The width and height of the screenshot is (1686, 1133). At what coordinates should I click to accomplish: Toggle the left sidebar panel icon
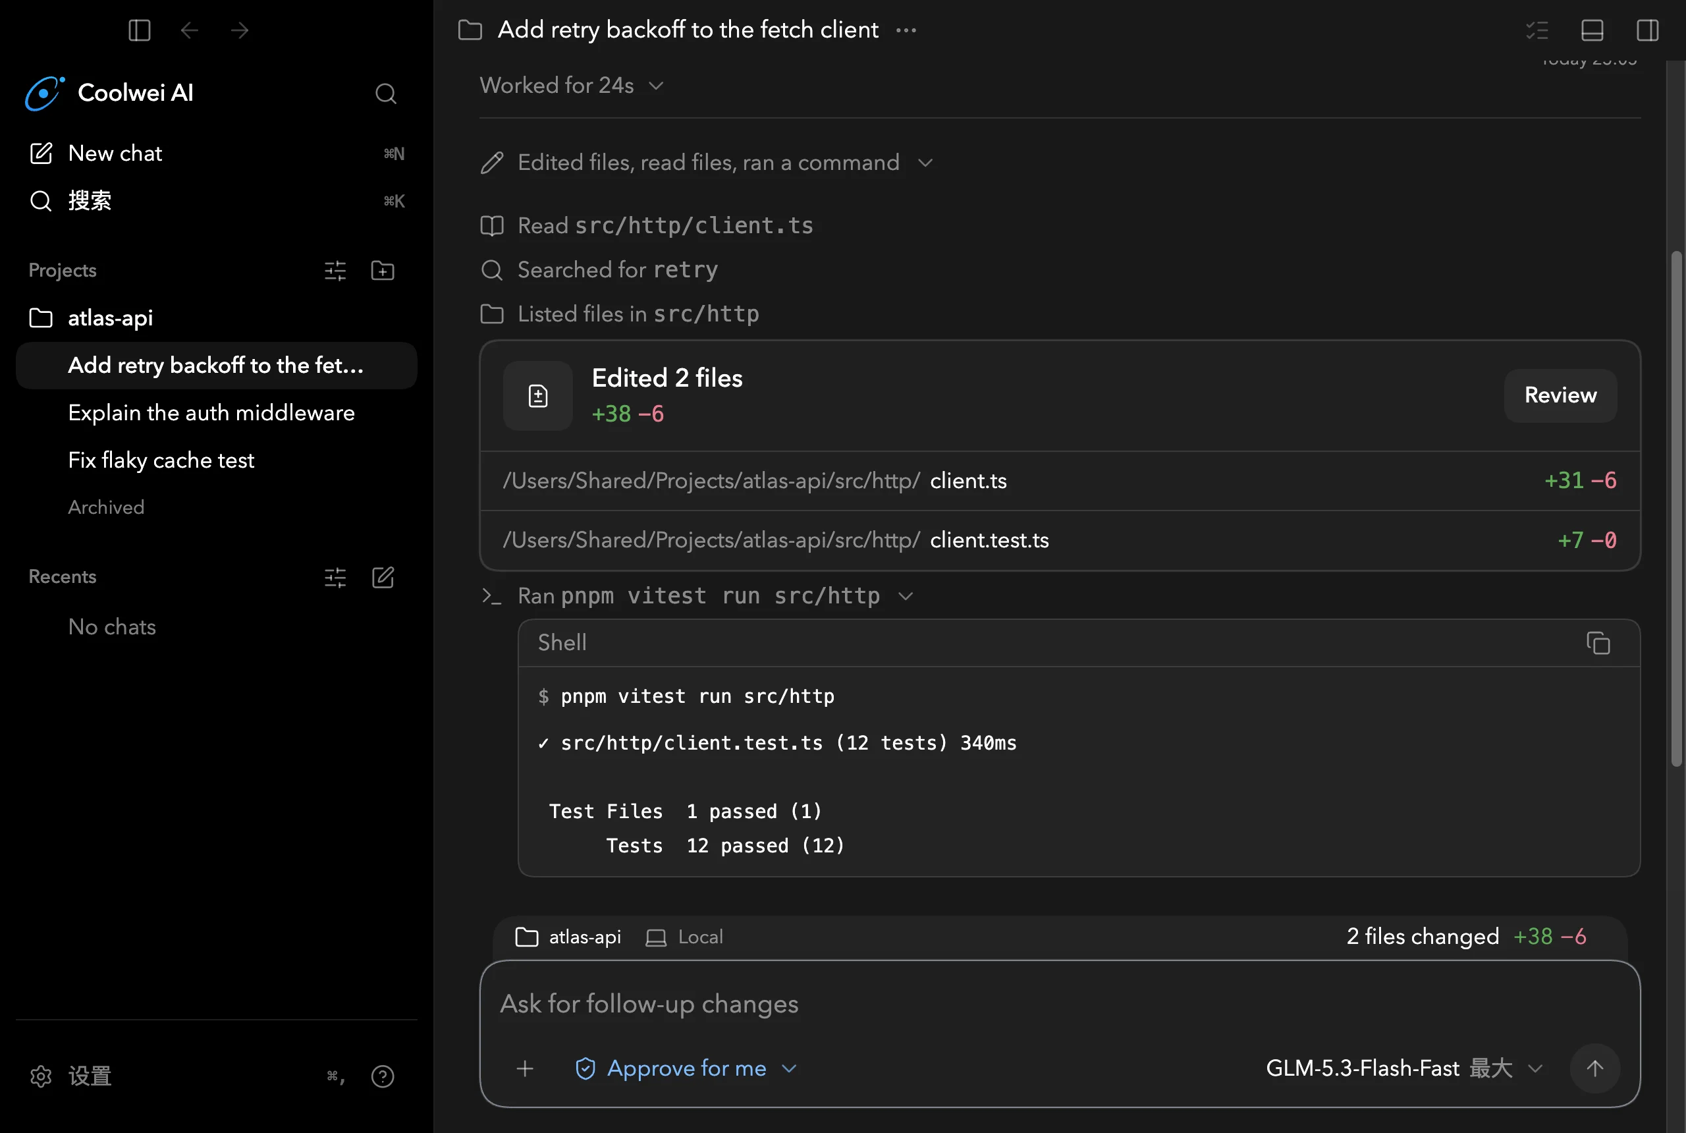tap(140, 30)
